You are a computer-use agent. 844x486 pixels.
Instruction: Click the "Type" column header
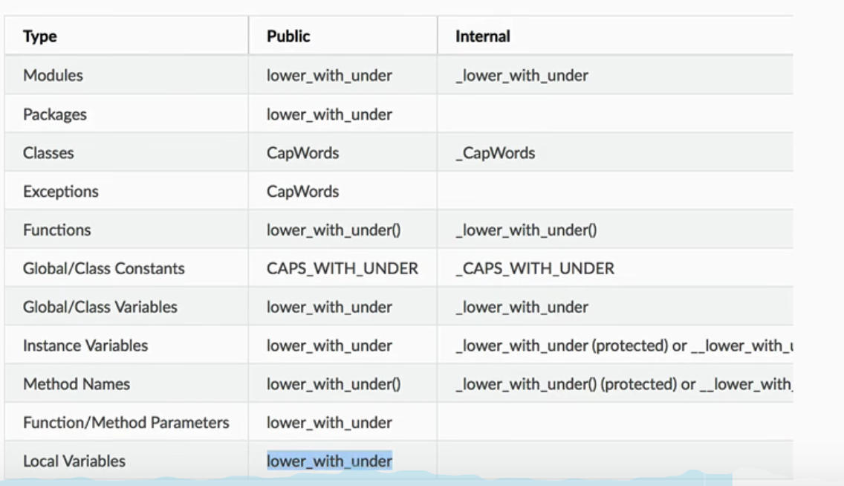tap(40, 36)
